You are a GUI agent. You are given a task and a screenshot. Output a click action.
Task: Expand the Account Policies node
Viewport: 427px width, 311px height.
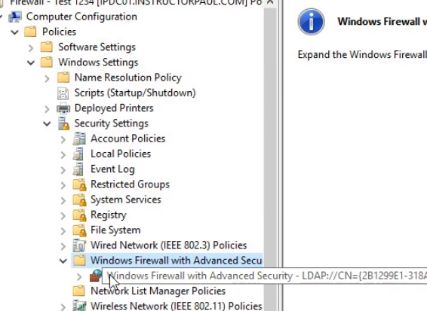click(x=63, y=139)
